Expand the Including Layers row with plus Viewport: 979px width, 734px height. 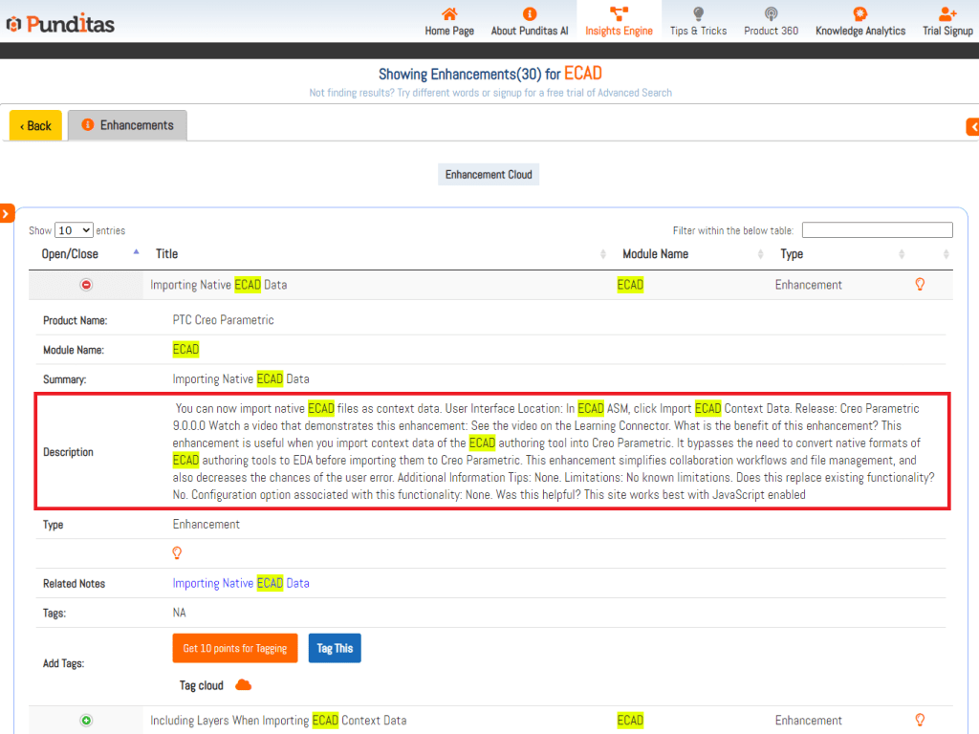point(86,721)
